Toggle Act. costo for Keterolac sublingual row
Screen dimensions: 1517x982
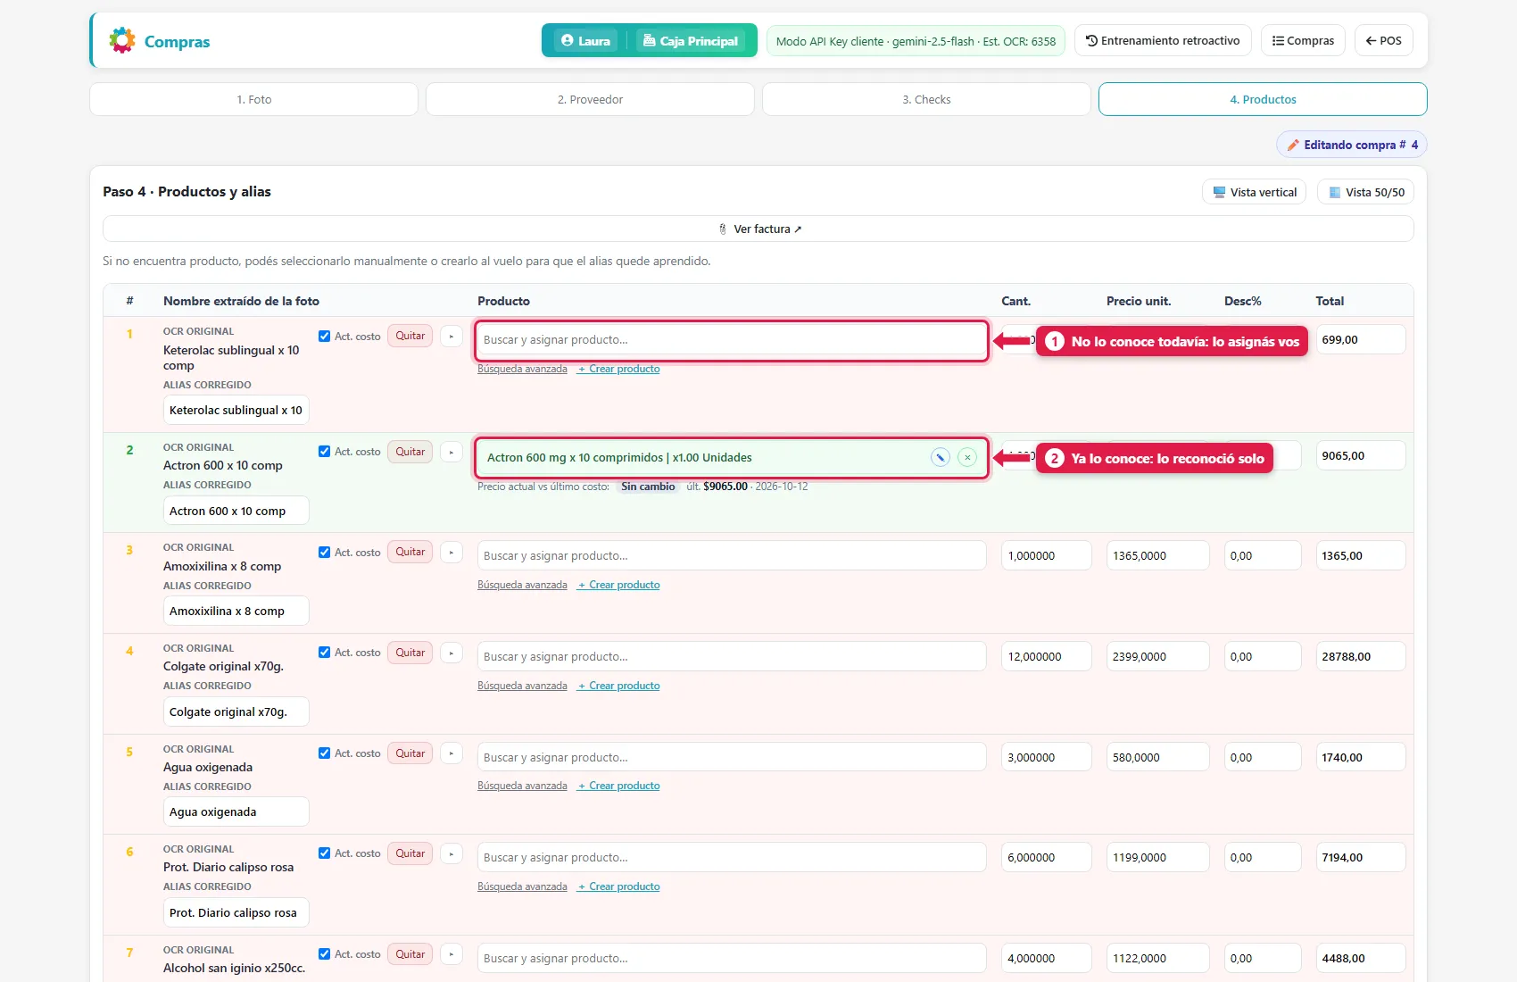324,336
